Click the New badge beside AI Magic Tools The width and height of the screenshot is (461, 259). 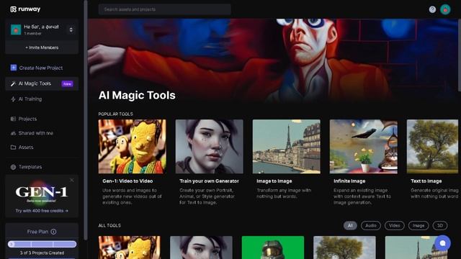pyautogui.click(x=67, y=83)
